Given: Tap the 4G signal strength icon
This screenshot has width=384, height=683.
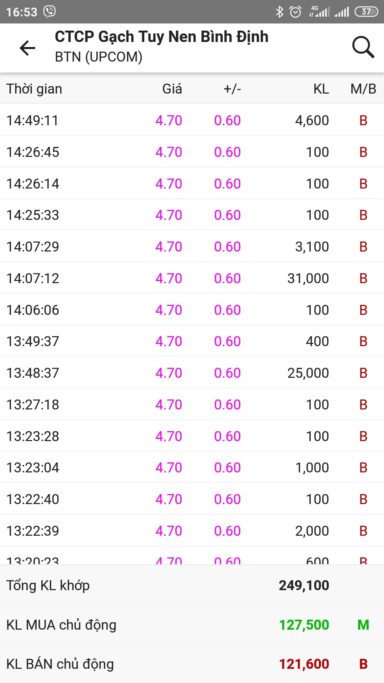Looking at the screenshot, I should (x=319, y=12).
